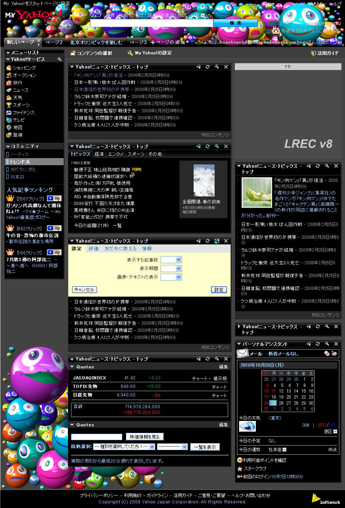Open the 画像・テキストの表示 dropdown

coord(171,277)
